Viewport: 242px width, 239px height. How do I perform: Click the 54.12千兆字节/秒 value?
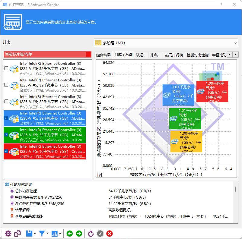tap(129, 191)
